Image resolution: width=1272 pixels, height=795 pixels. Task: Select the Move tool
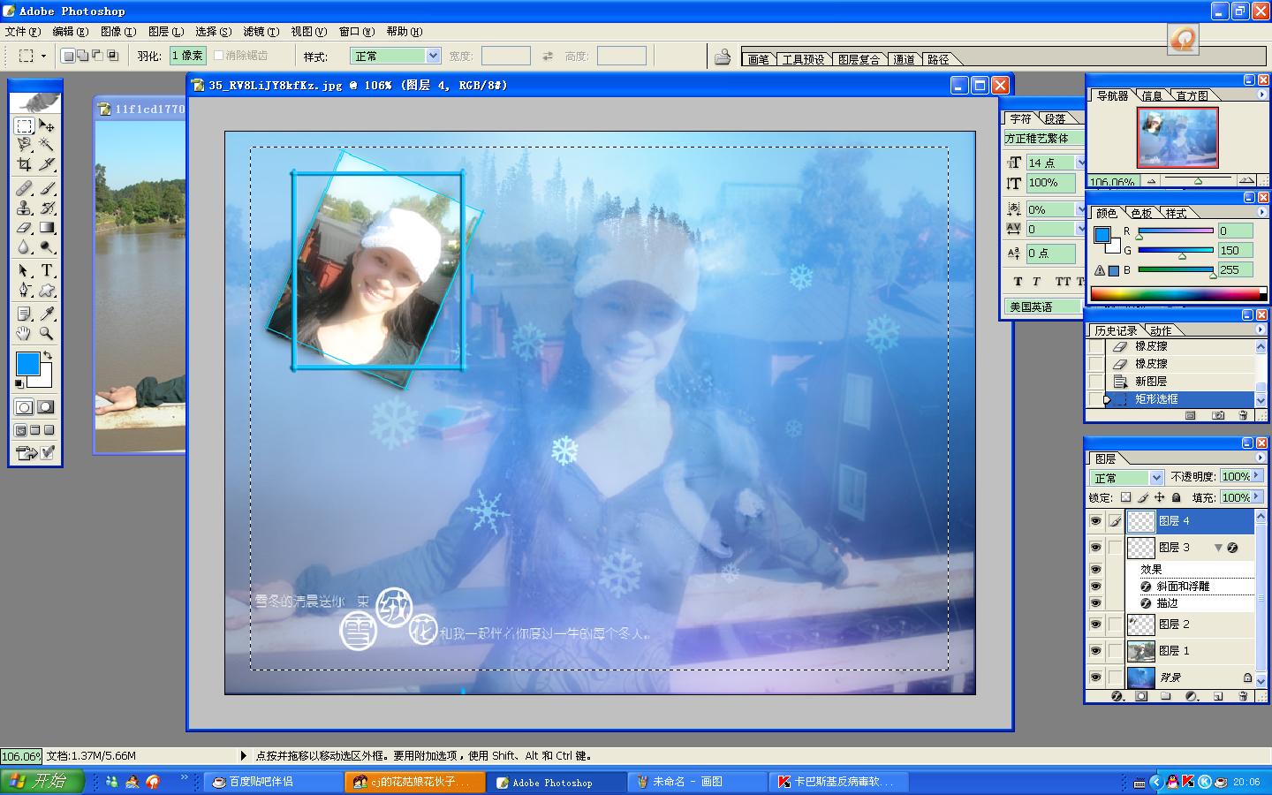47,126
